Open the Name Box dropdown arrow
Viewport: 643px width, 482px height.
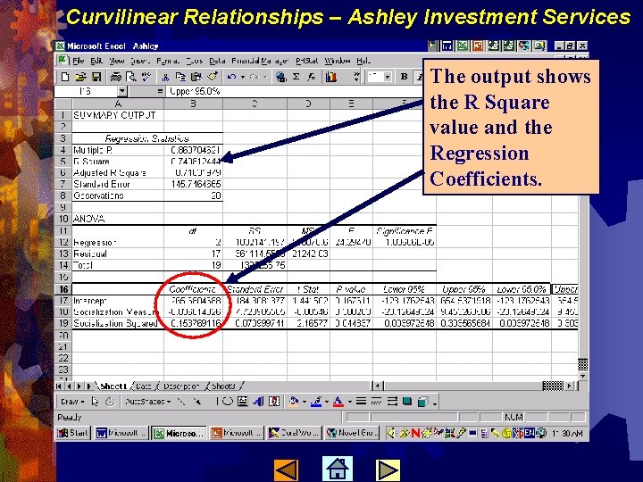(121, 91)
